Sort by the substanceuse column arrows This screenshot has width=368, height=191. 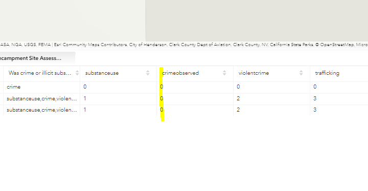[x=148, y=73]
